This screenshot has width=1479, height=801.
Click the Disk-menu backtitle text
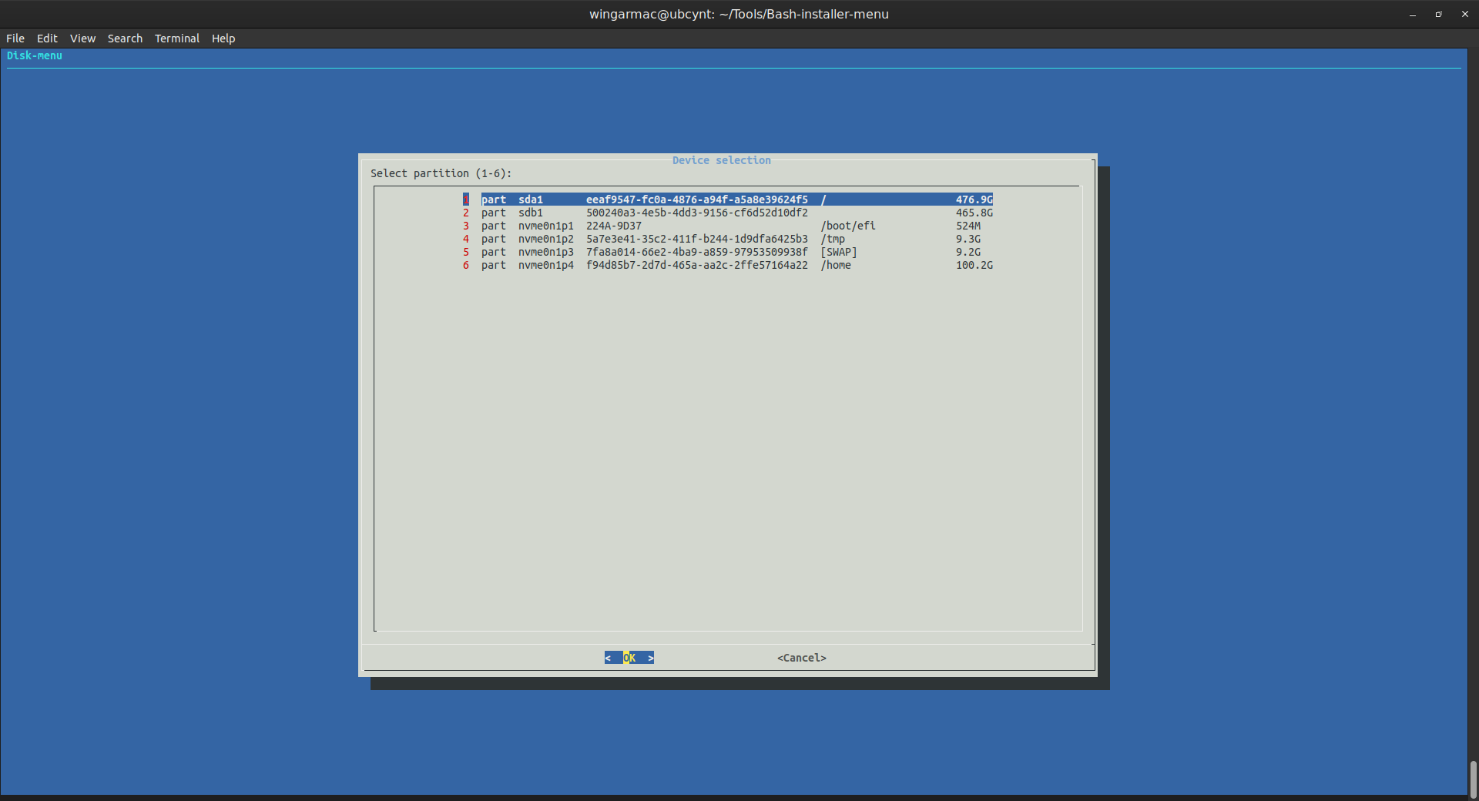click(x=35, y=55)
